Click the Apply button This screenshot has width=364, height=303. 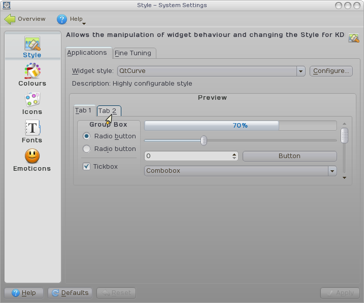click(x=340, y=293)
